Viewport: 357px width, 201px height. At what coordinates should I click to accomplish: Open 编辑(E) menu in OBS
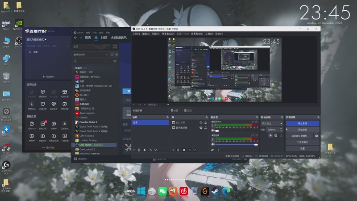(x=146, y=34)
